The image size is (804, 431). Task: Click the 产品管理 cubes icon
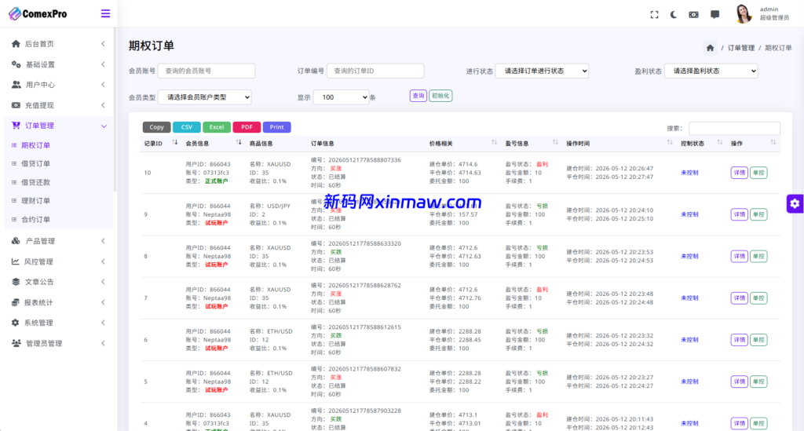(16, 241)
